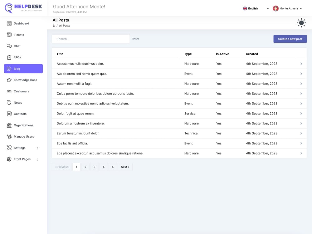This screenshot has width=312, height=234.
Task: Click the Notes icon in sidebar
Action: click(x=9, y=102)
